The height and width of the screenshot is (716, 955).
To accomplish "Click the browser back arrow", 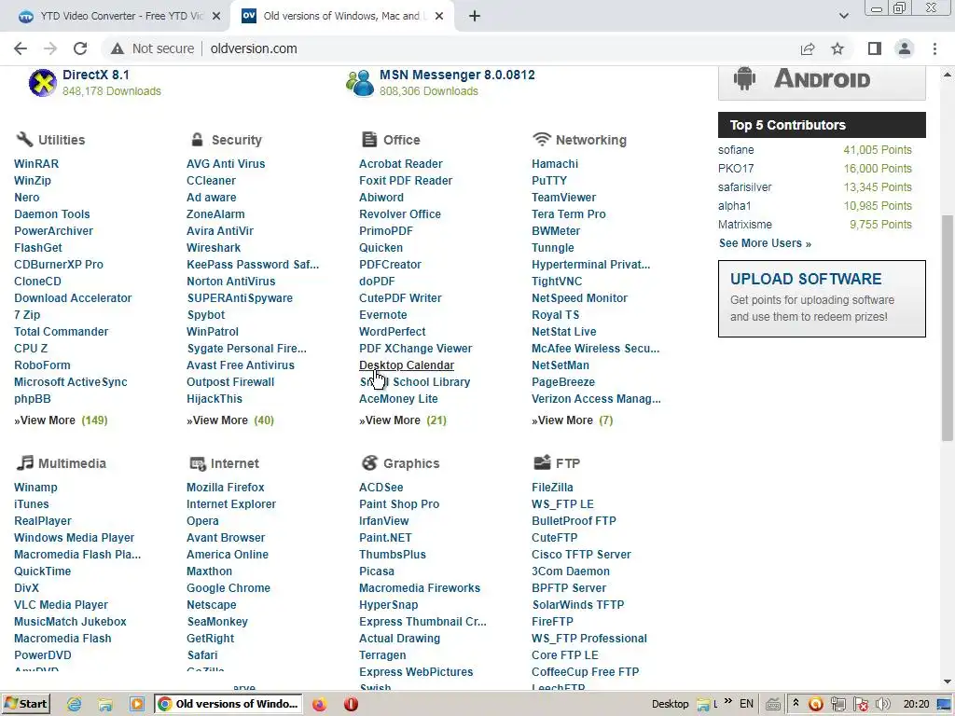I will [21, 48].
